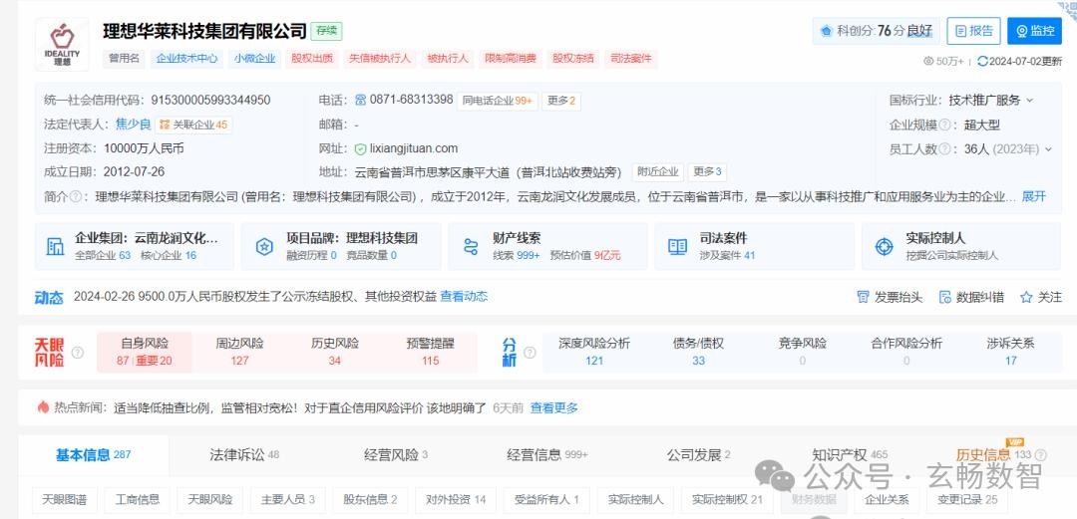Click help icon next to 天眼风险
The height and width of the screenshot is (519, 1077).
(x=78, y=353)
